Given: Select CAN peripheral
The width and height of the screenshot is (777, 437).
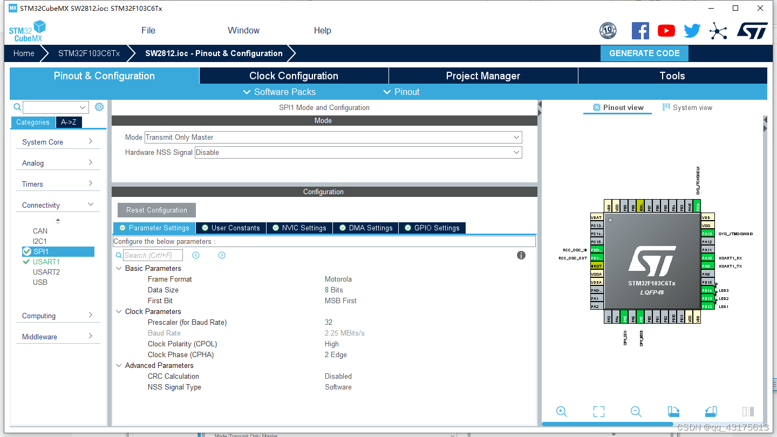Looking at the screenshot, I should point(40,231).
